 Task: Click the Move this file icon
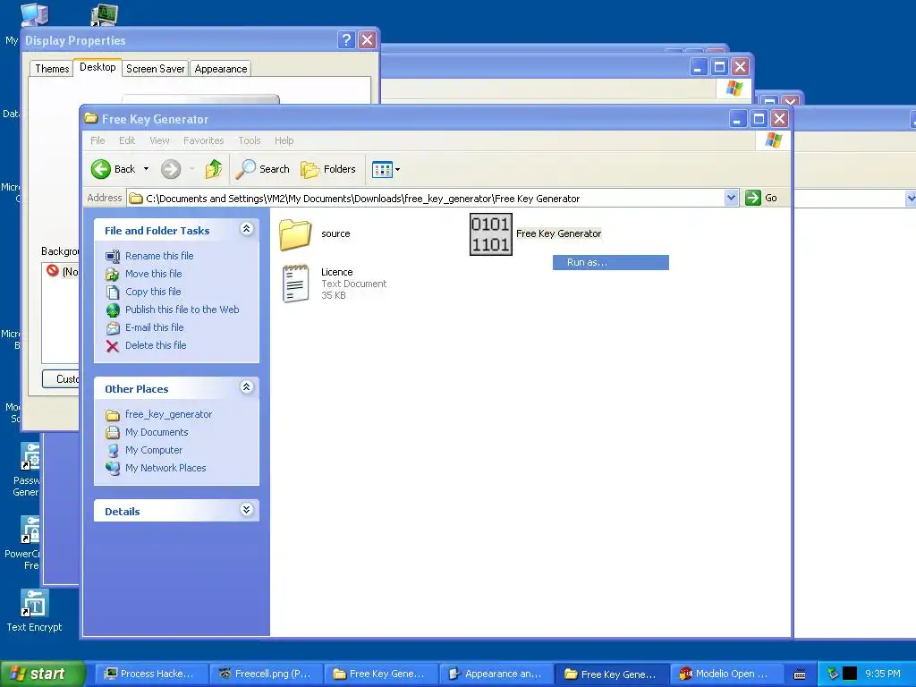point(113,274)
